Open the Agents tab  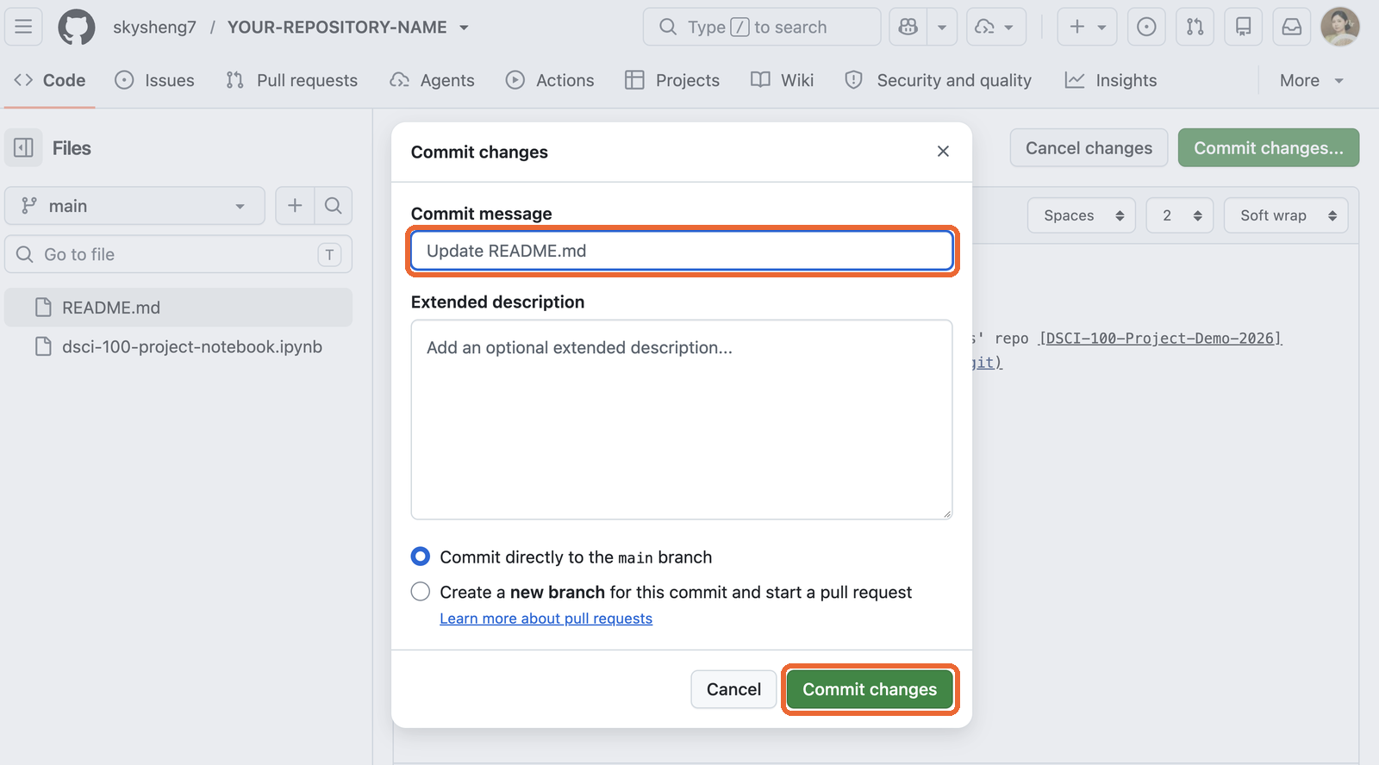click(x=433, y=80)
